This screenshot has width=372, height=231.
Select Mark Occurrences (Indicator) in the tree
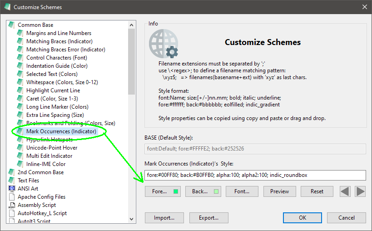pos(61,131)
